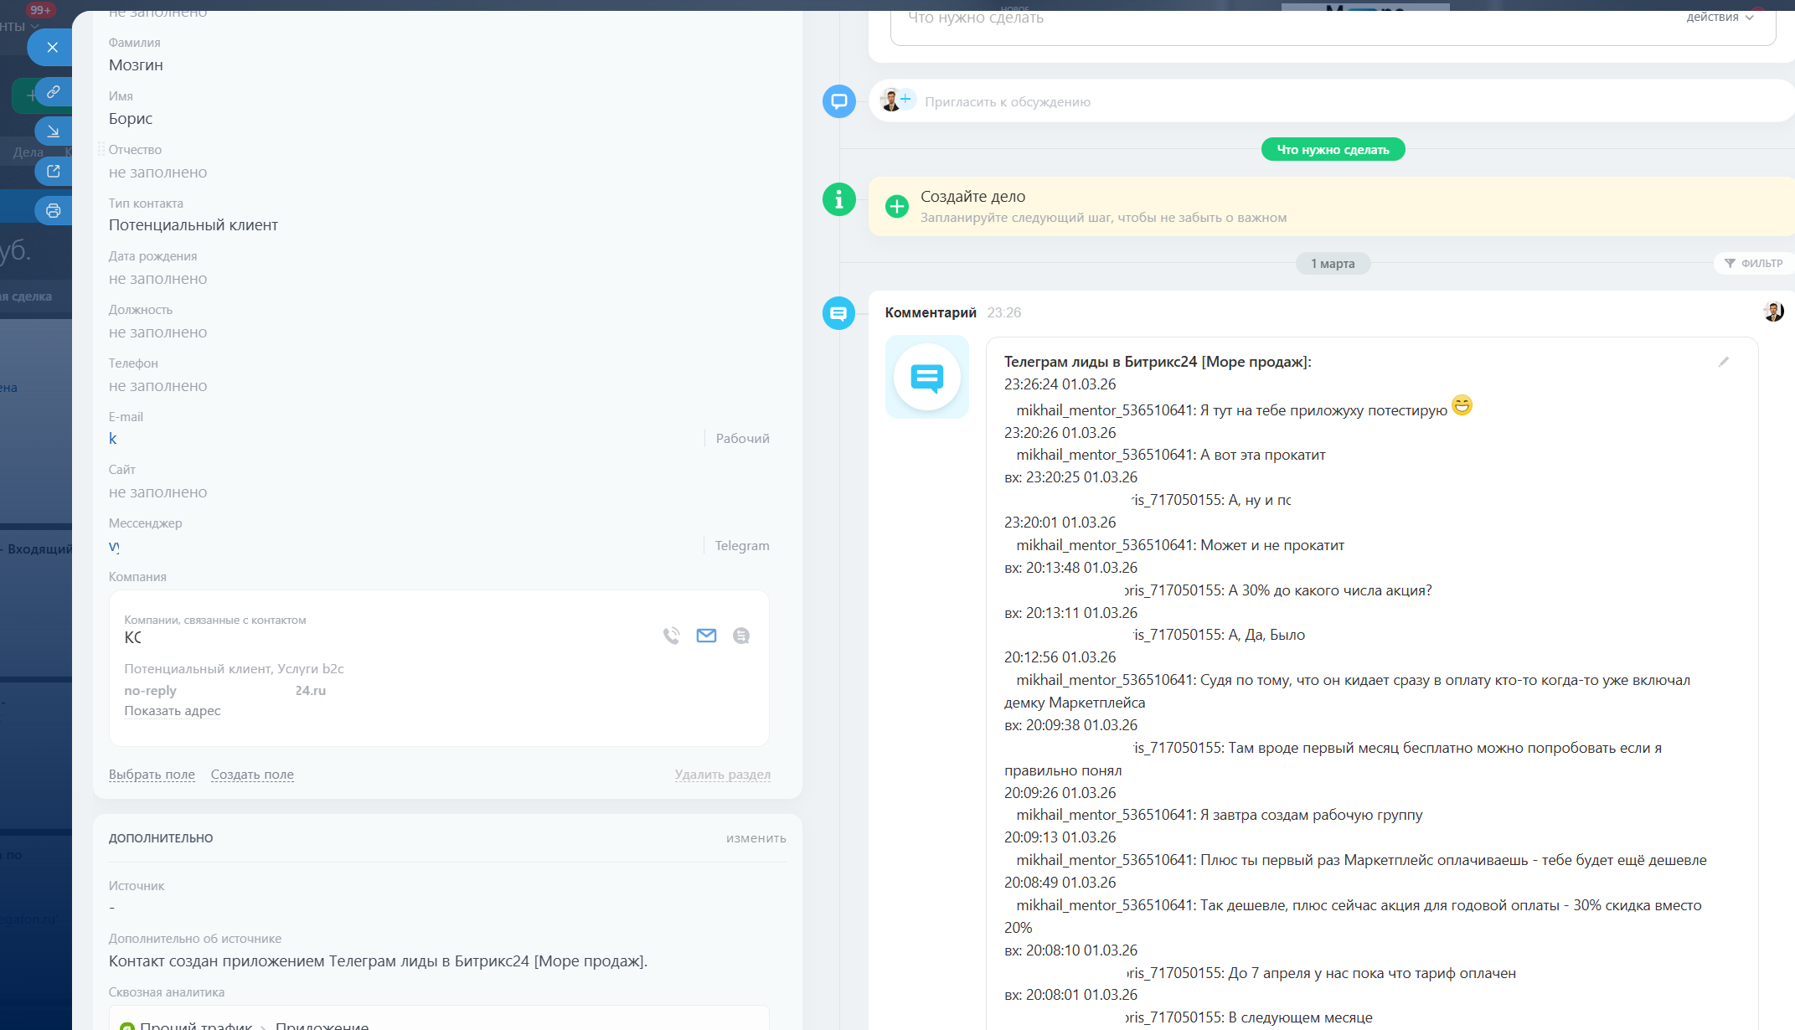The image size is (1795, 1030).
Task: Click the phone call icon for the company
Action: (671, 636)
